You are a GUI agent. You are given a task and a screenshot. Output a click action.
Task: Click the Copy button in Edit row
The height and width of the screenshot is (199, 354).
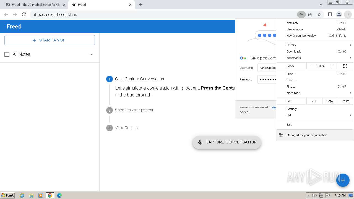pyautogui.click(x=330, y=101)
